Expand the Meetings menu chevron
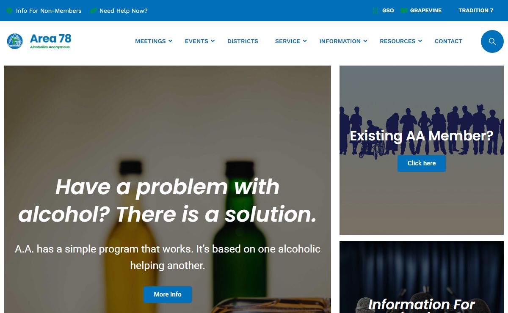The width and height of the screenshot is (508, 313). (x=170, y=41)
